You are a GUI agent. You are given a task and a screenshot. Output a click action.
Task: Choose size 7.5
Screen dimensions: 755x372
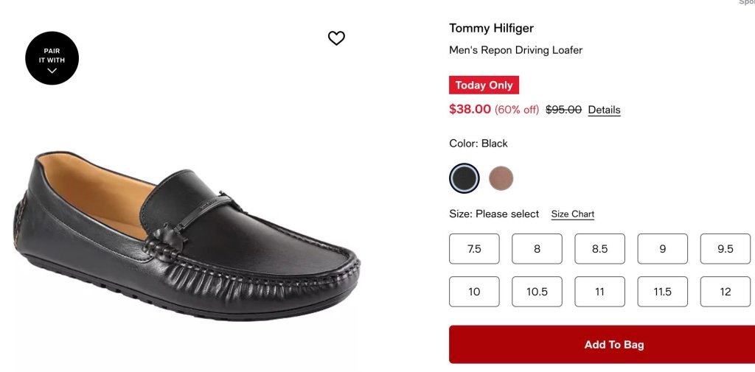coord(474,249)
